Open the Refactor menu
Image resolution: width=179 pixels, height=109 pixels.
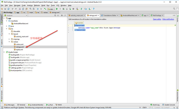[x=37, y=5]
